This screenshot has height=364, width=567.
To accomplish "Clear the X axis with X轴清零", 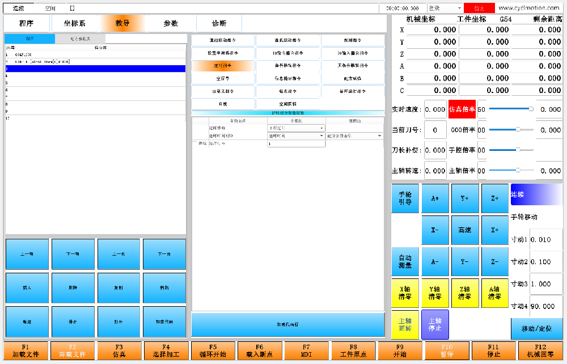I will 405,293.
